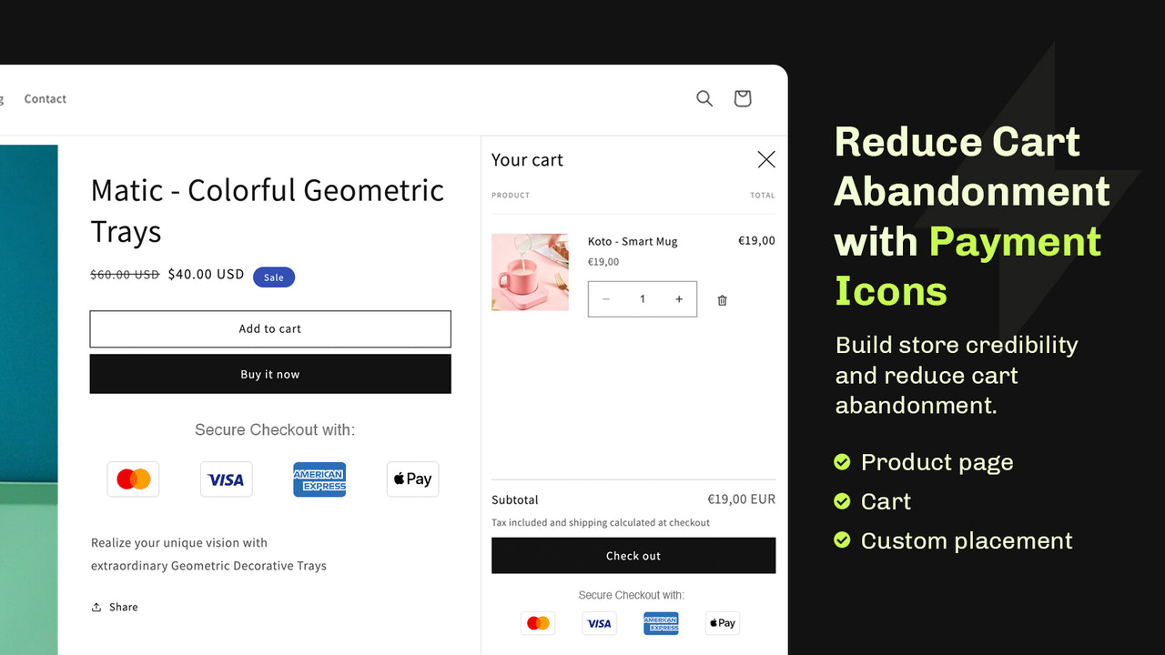
Task: Click the Mastercard payment icon under Secure Checkout
Action: [x=133, y=479]
